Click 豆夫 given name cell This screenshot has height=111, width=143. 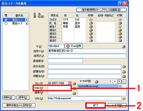click(80, 23)
